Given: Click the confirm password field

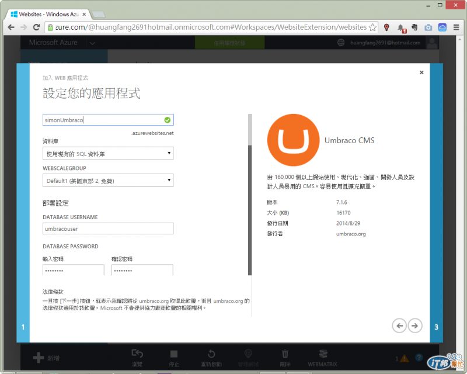Looking at the screenshot, I should click(142, 270).
